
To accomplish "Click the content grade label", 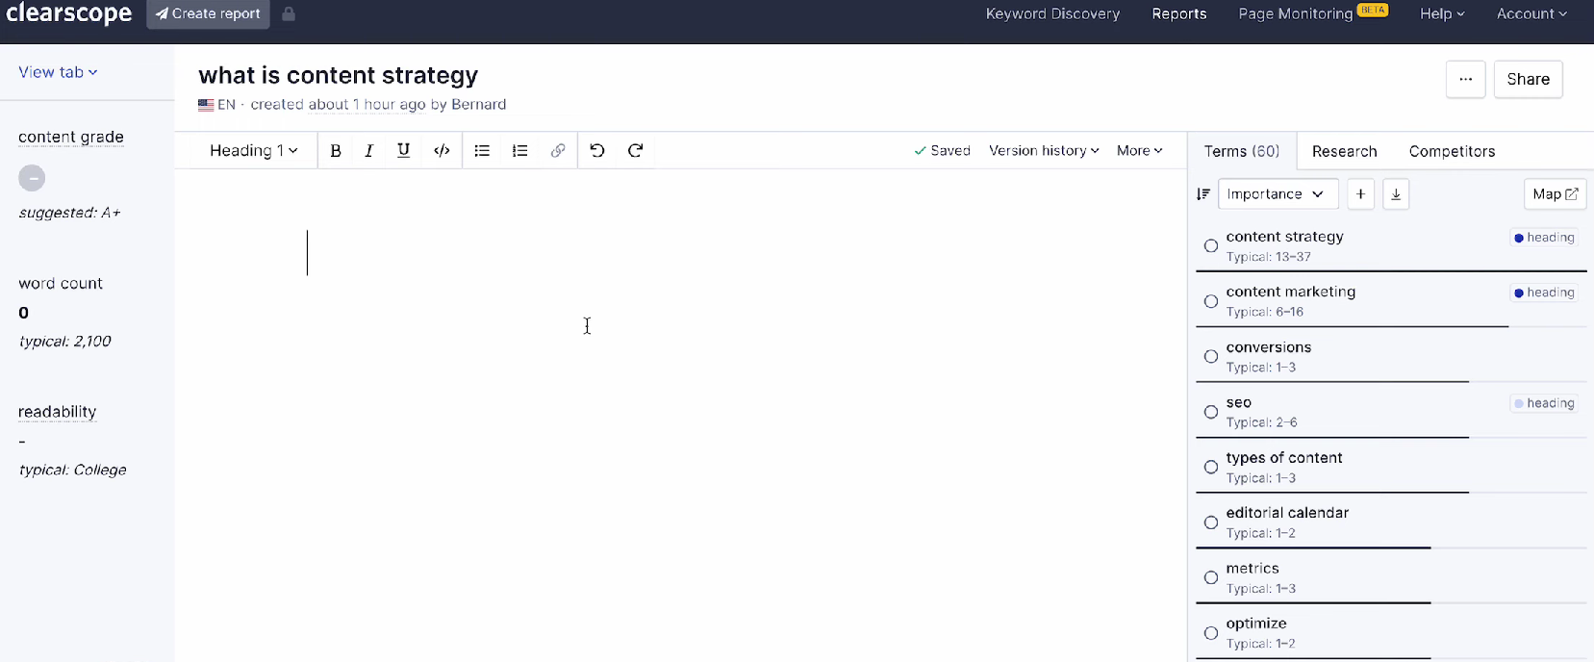I will (71, 138).
